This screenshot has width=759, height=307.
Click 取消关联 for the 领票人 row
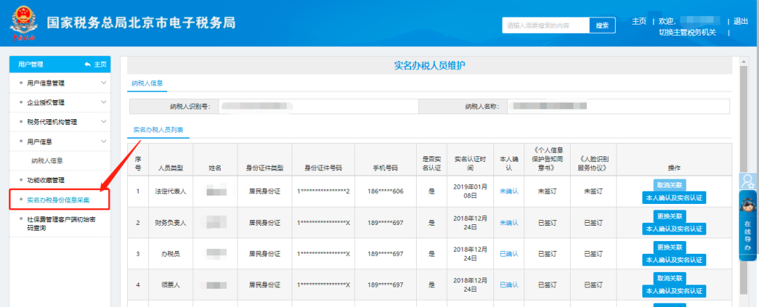point(670,278)
